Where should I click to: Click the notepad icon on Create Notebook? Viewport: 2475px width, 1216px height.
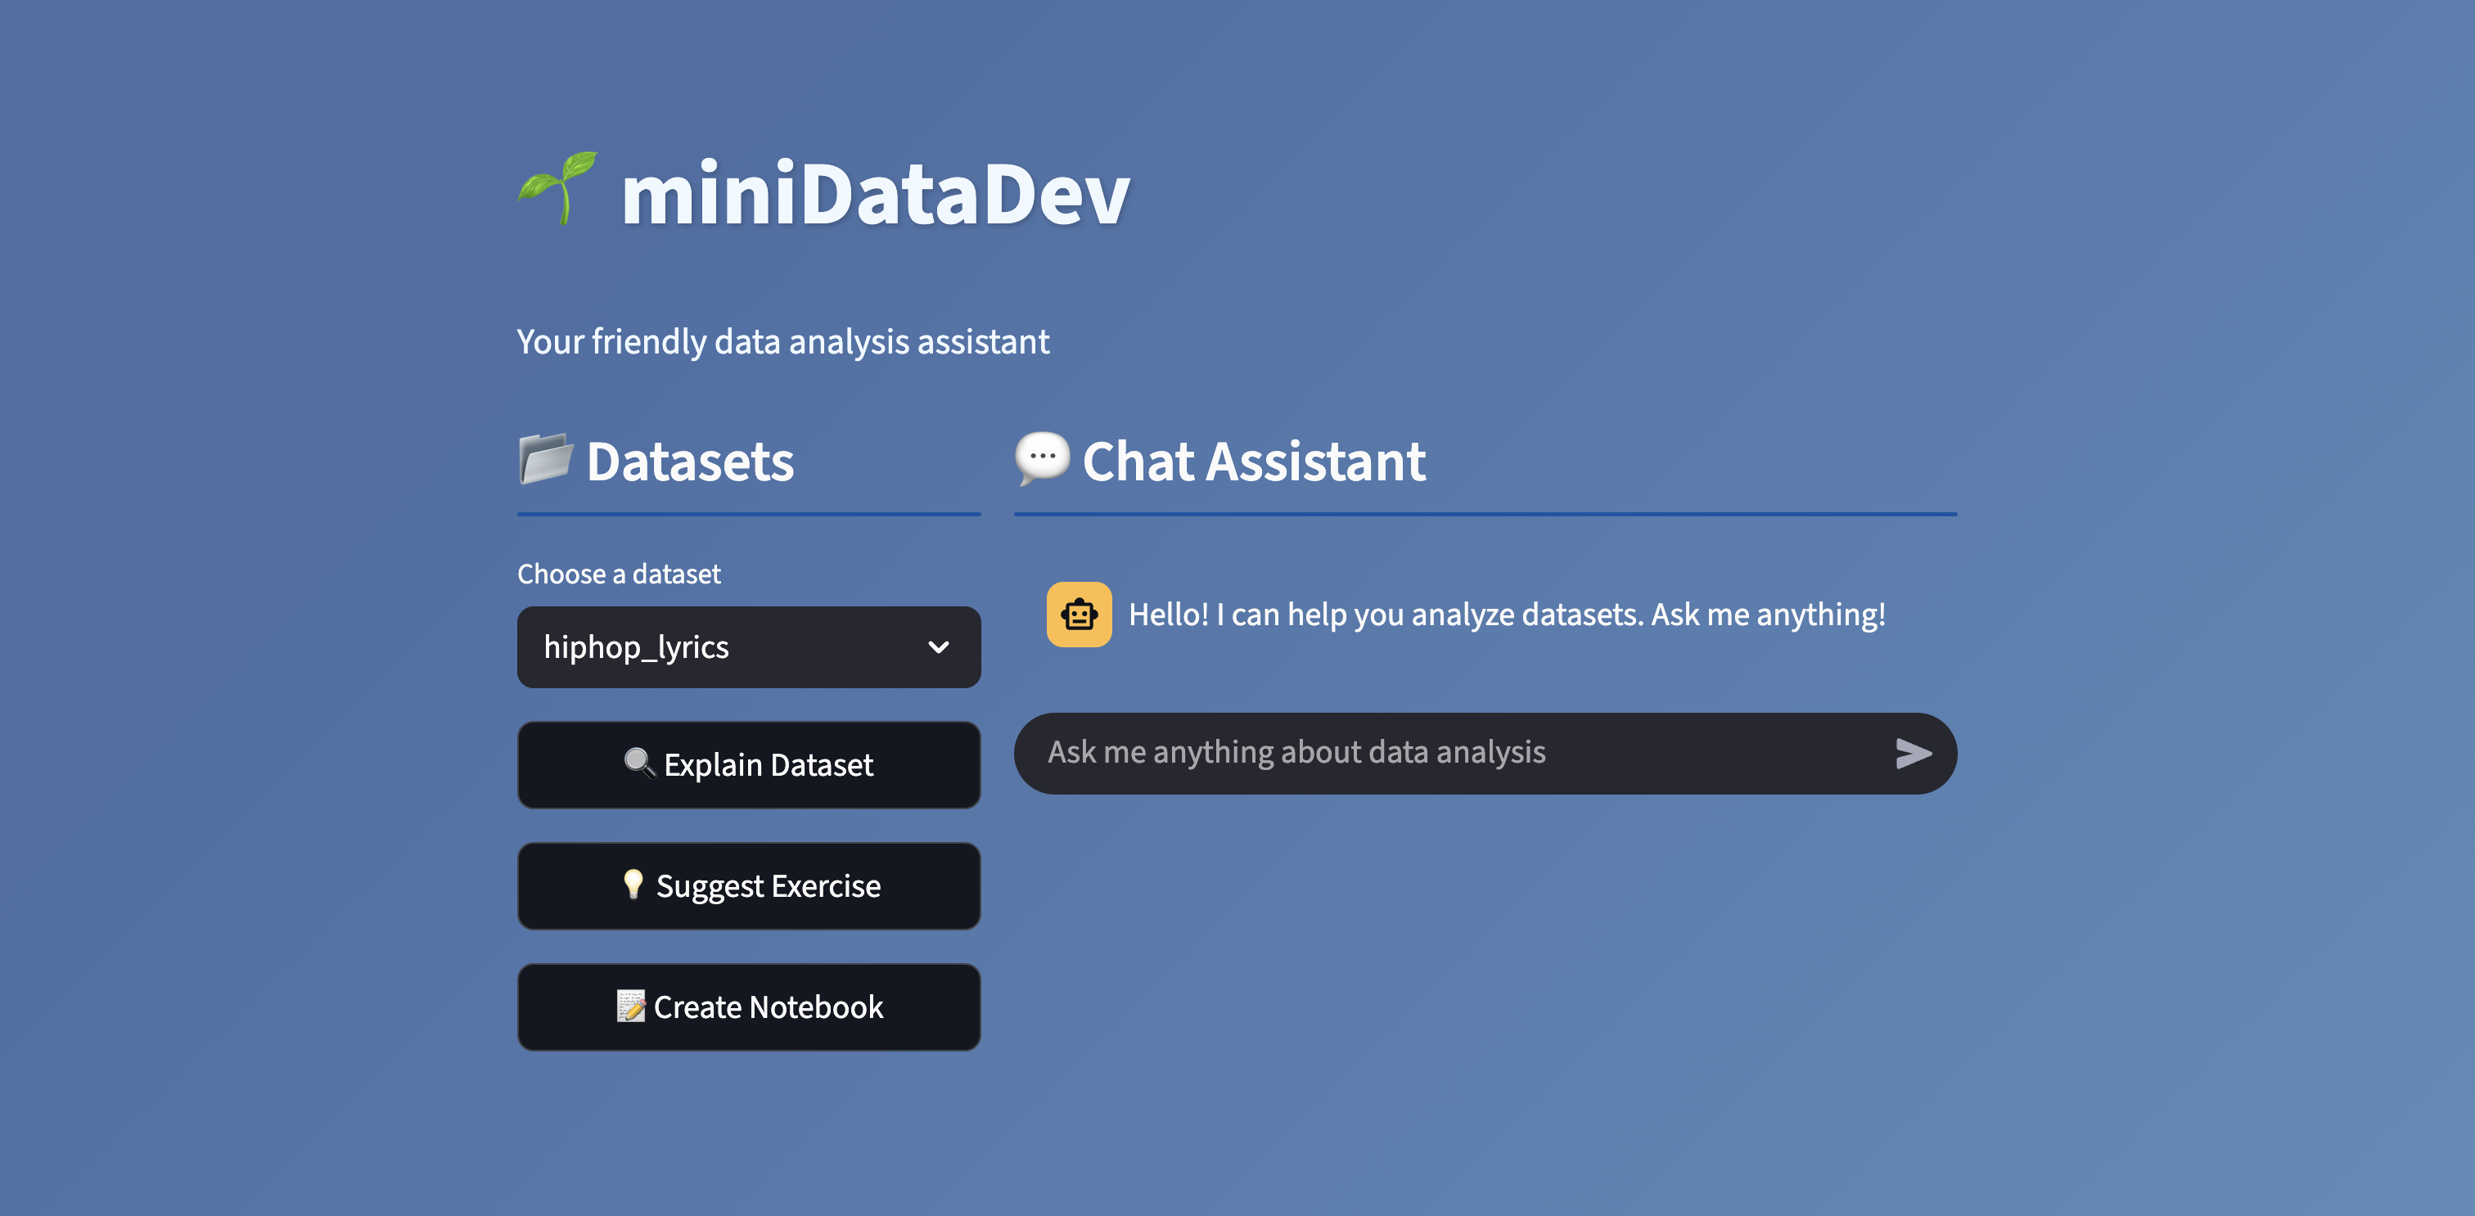[x=630, y=1006]
